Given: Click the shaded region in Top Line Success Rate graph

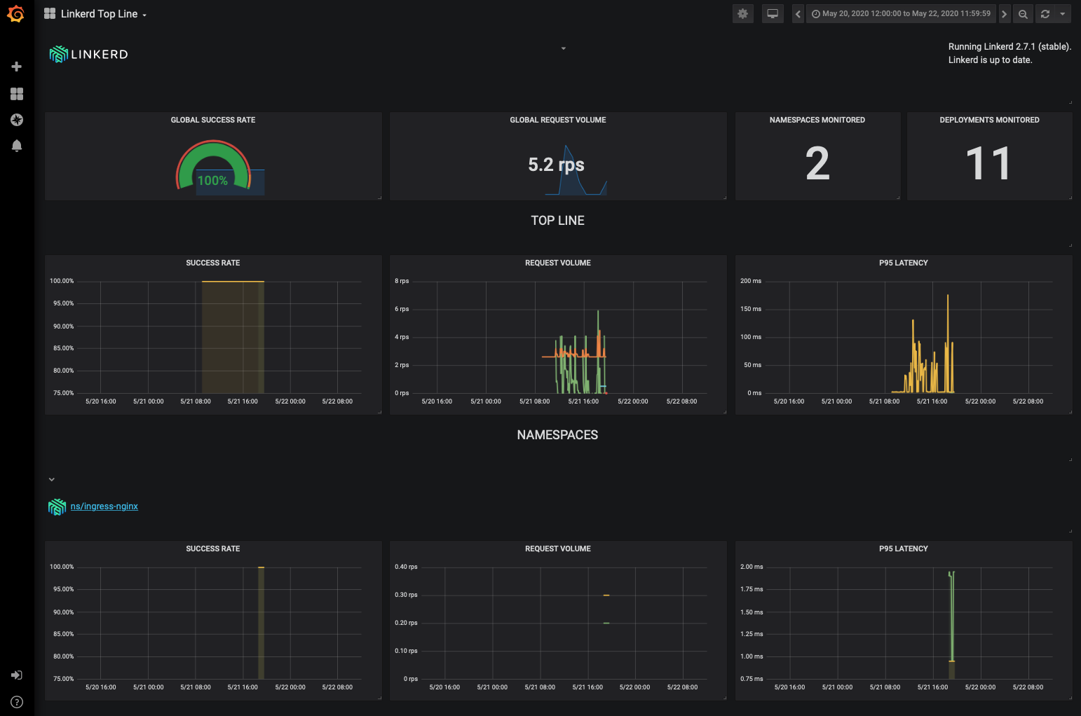Looking at the screenshot, I should 233,337.
